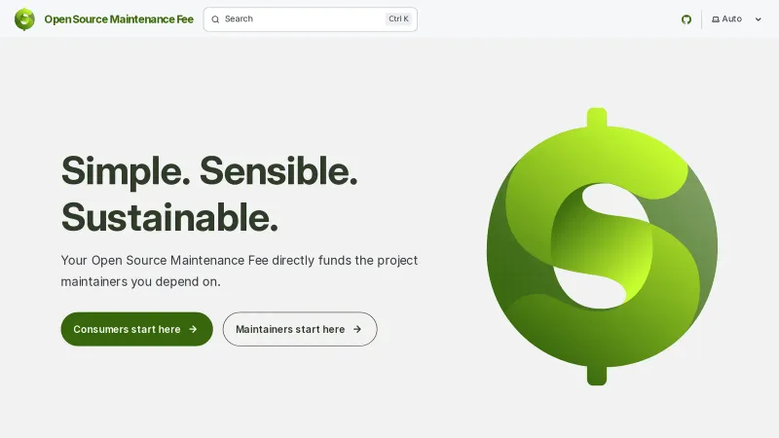Viewport: 779px width, 438px height.
Task: Click the magnifier icon in search box
Action: point(215,19)
